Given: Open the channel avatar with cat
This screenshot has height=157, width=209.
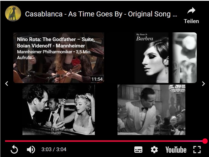Looking at the screenshot, I should pos(13,13).
